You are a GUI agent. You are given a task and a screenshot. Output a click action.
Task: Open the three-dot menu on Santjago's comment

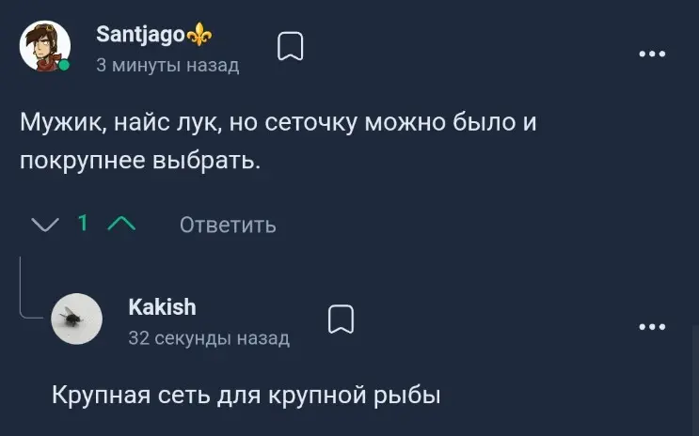[651, 54]
